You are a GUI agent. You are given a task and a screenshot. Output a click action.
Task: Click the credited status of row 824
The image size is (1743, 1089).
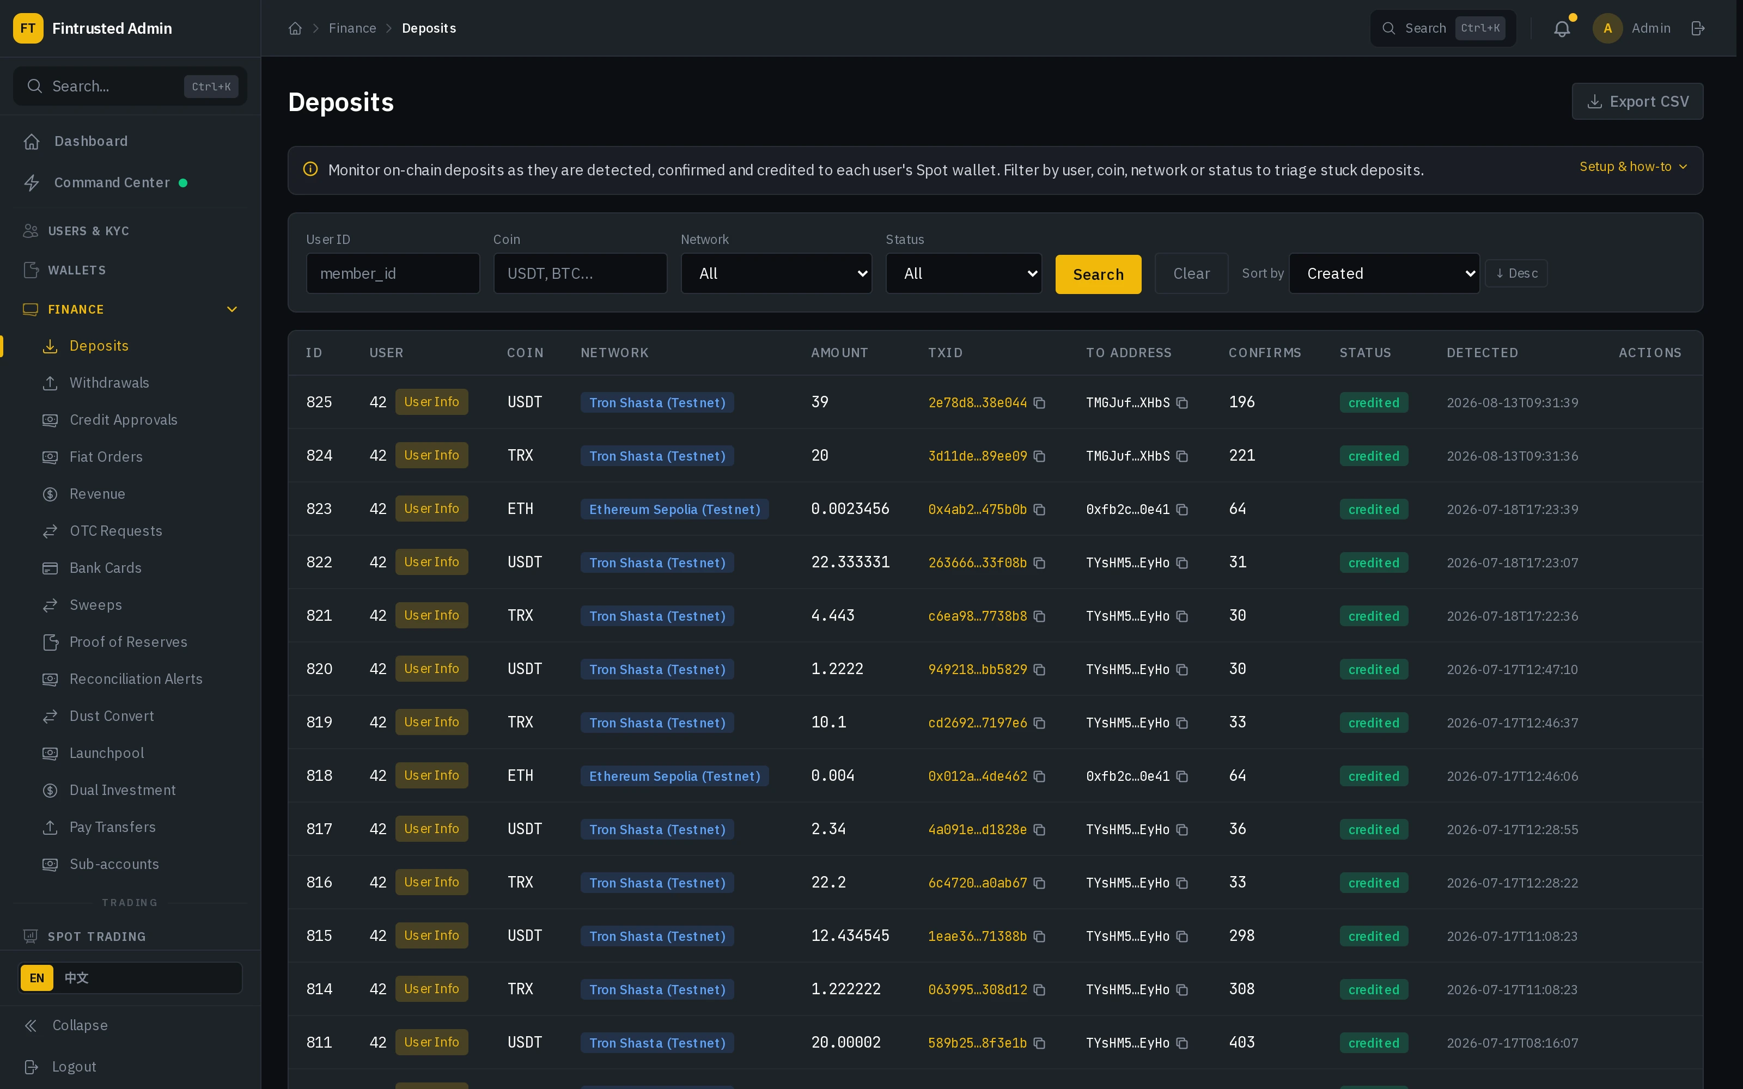click(x=1374, y=456)
